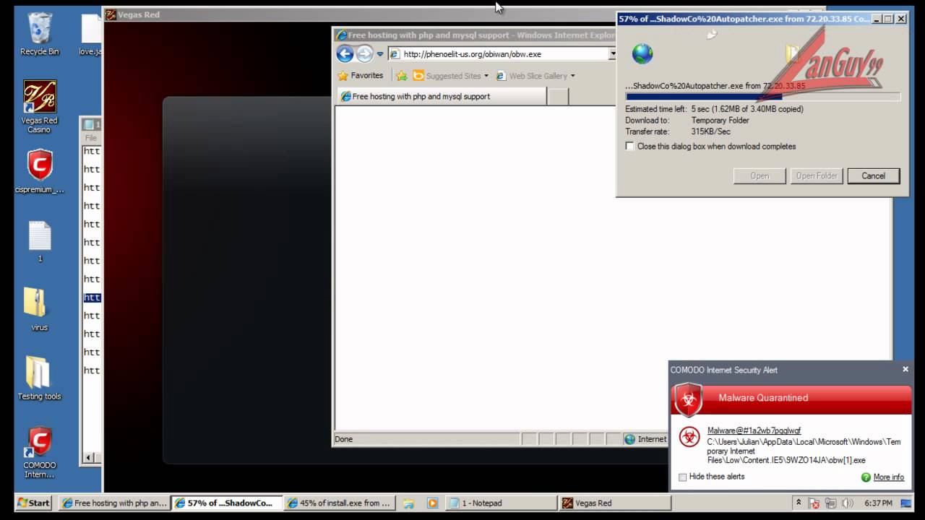This screenshot has width=925, height=520.
Task: Select the Free hosting with php tab
Action: [441, 96]
